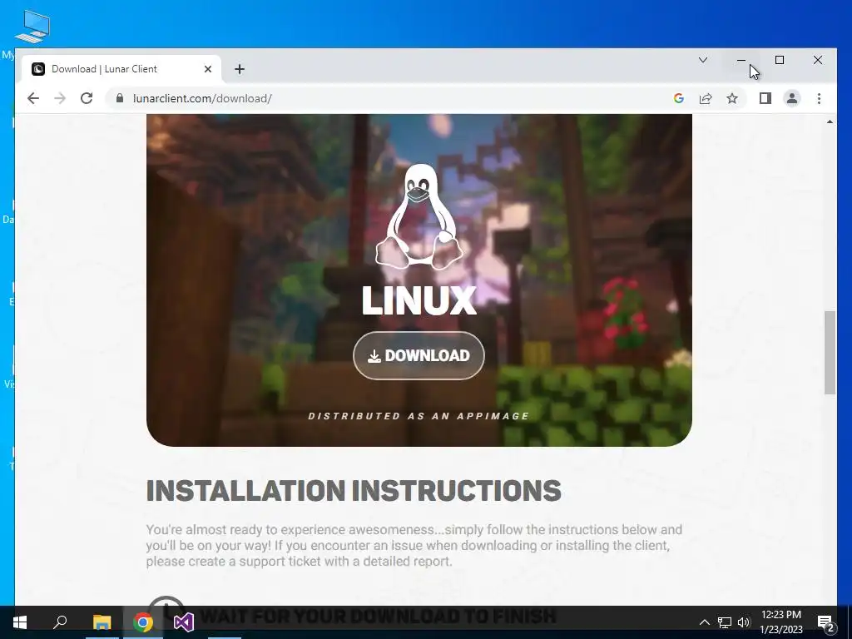Select the Download | Lunar Client tab
The height and width of the screenshot is (639, 852).
tap(121, 69)
